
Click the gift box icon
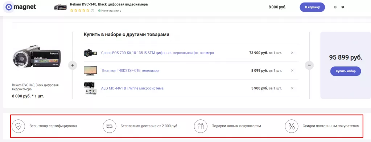tap(201, 126)
